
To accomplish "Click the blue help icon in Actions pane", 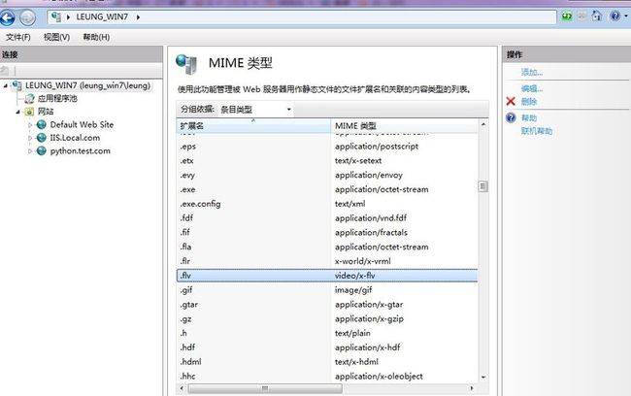I will pyautogui.click(x=511, y=117).
